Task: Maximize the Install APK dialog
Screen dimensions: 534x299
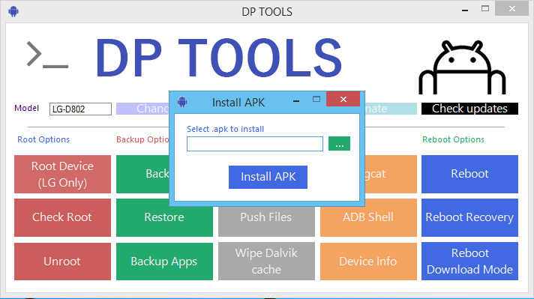Action: pos(316,99)
